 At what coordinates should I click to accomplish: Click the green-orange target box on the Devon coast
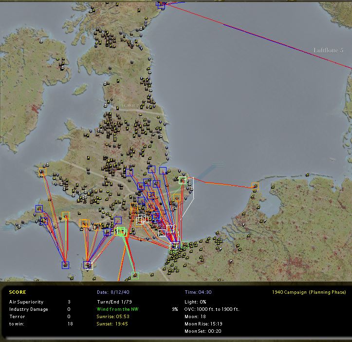coord(66,216)
